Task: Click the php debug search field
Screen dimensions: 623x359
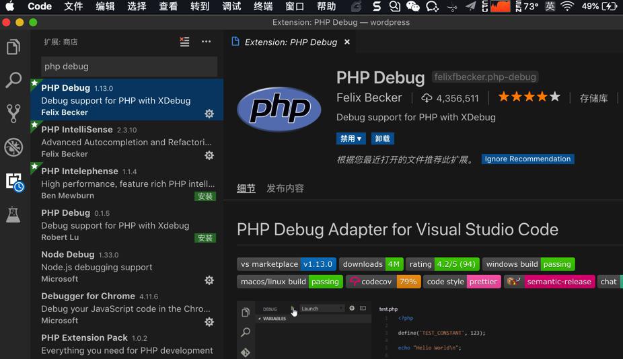Action: click(x=129, y=67)
